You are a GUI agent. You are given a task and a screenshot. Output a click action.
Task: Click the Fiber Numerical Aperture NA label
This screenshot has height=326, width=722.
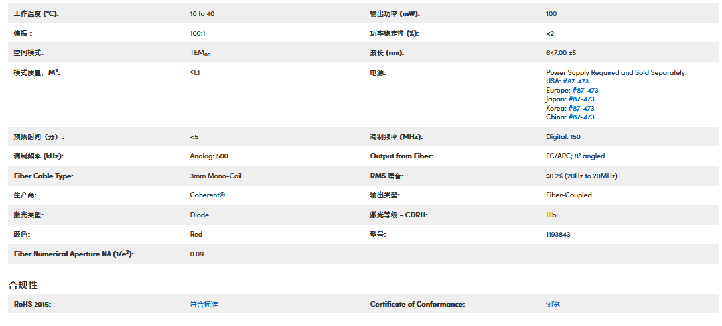click(x=74, y=254)
